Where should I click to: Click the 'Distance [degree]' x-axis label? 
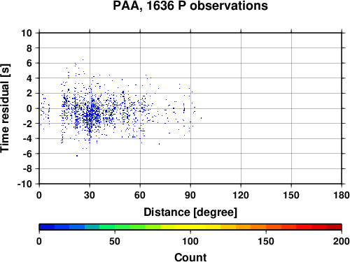(x=190, y=212)
